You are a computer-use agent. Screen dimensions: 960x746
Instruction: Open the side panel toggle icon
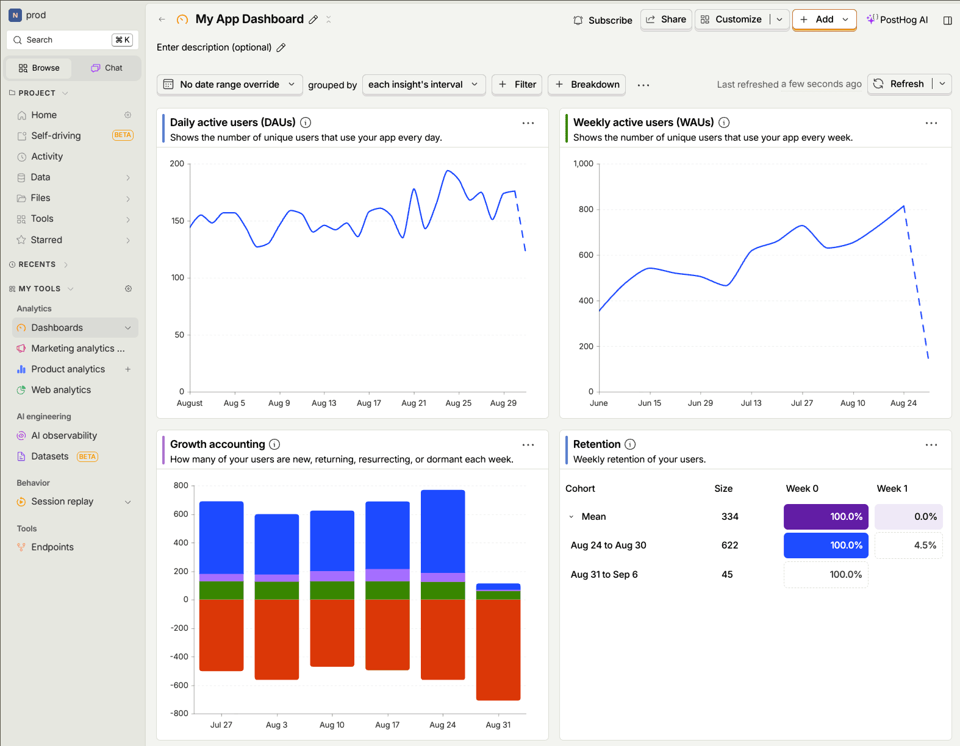click(947, 20)
